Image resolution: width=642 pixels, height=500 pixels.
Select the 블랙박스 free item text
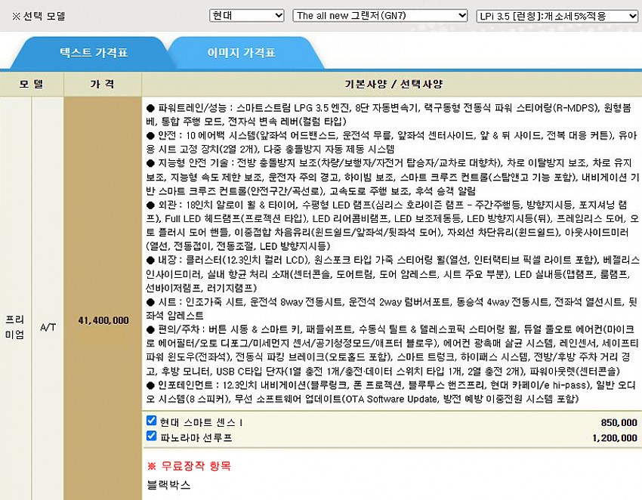click(169, 483)
